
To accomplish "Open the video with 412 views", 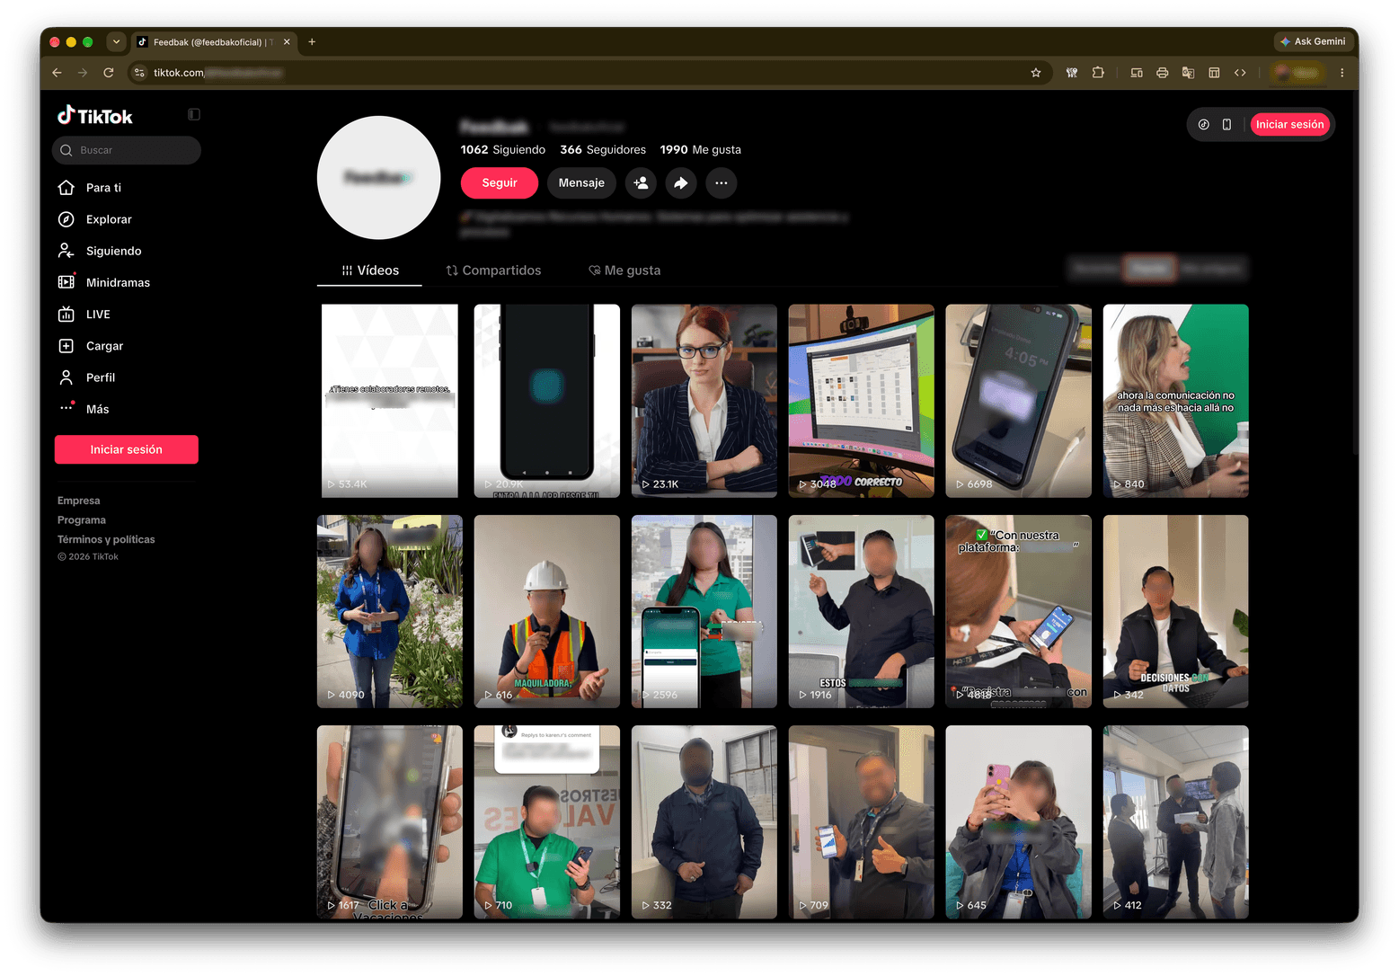I will pos(1176,821).
